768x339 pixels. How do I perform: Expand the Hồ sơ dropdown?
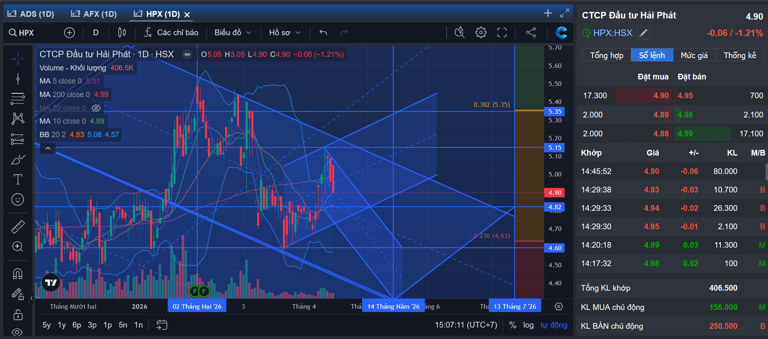pyautogui.click(x=285, y=32)
